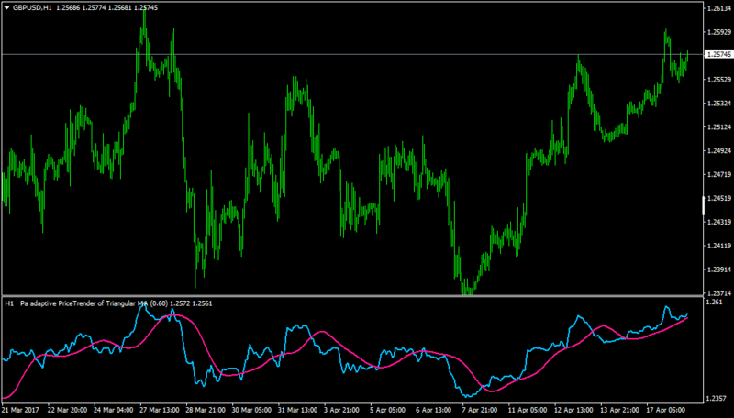Click the GBPUSD,H1 symbol title text
Image resolution: width=734 pixels, height=418 pixels.
tap(32, 8)
